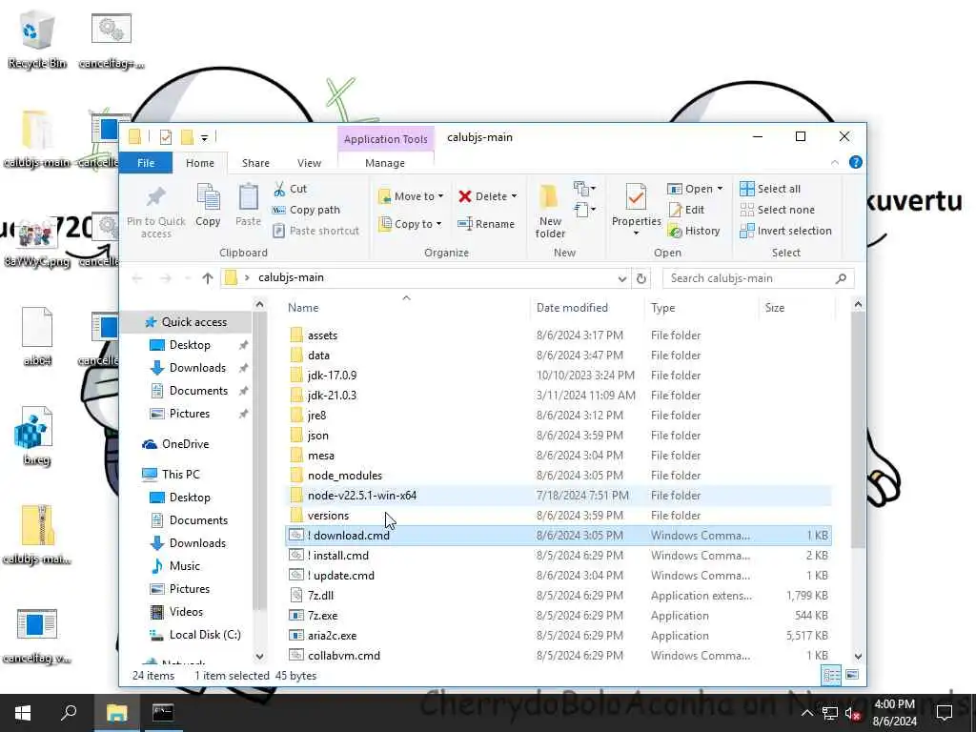Open Explorer Help question mark icon

tap(856, 162)
